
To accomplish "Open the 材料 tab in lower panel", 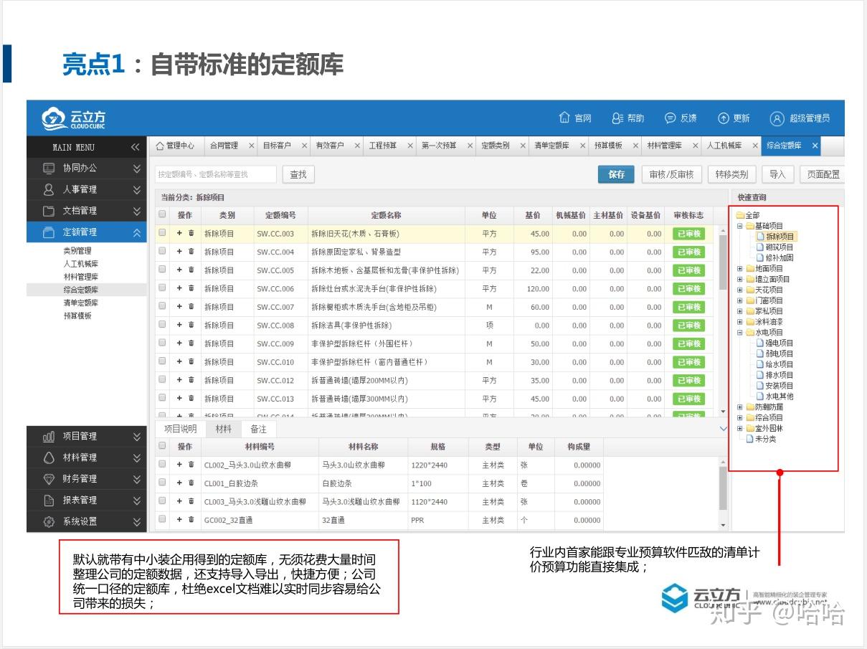I will pyautogui.click(x=223, y=429).
